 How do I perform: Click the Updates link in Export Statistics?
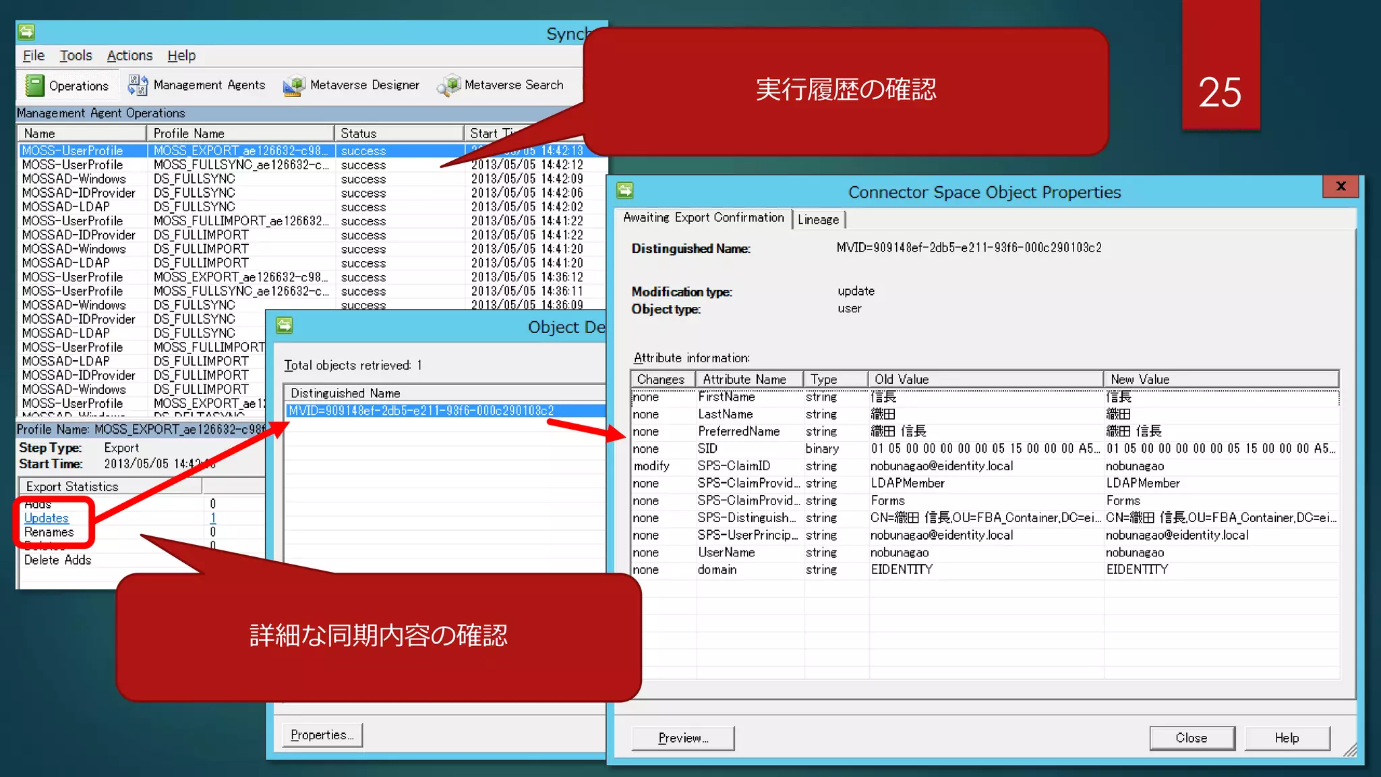tap(47, 518)
